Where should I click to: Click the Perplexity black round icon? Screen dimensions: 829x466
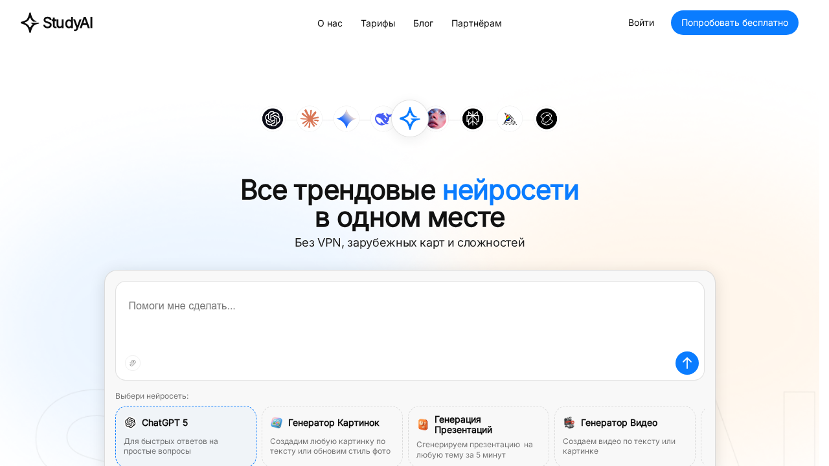473,119
